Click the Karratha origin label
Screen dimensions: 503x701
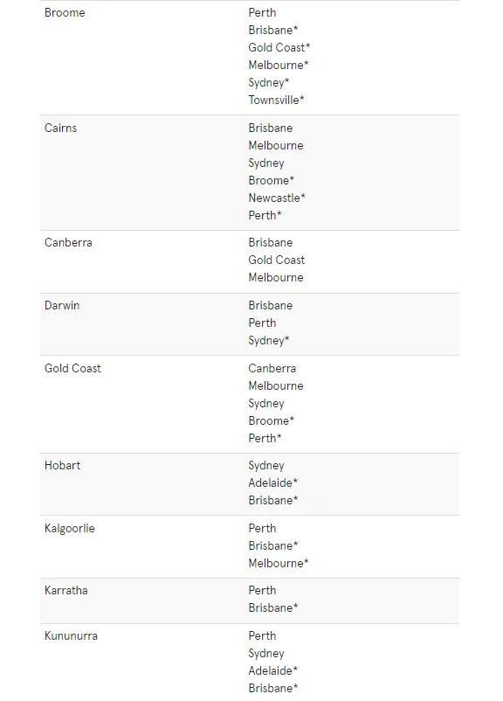tap(66, 591)
